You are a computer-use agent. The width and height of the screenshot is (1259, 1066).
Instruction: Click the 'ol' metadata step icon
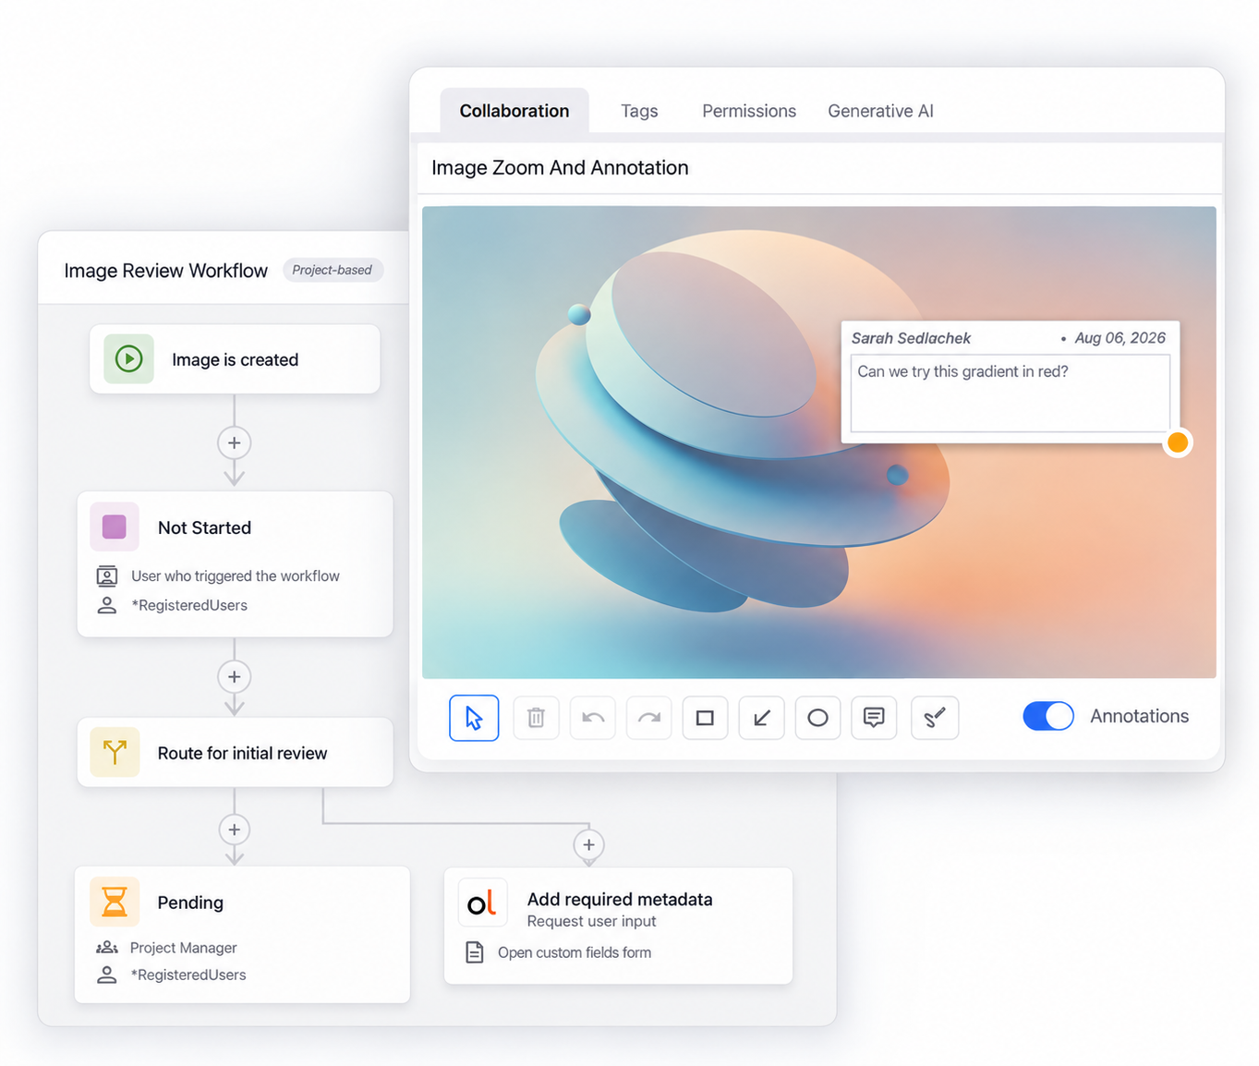482,902
